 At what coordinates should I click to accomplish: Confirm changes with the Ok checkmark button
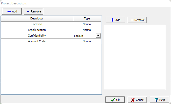(115, 100)
